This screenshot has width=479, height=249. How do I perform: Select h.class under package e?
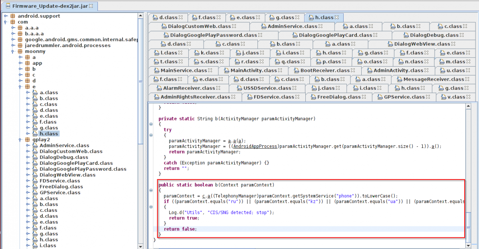(x=49, y=134)
